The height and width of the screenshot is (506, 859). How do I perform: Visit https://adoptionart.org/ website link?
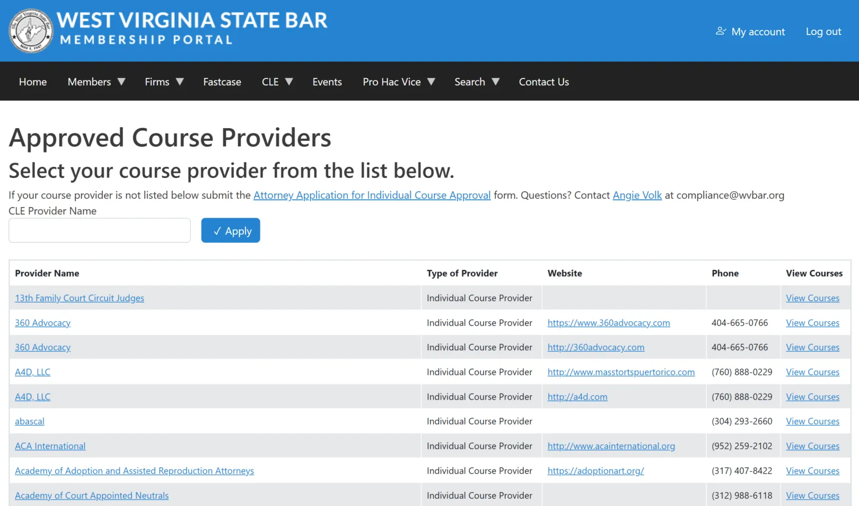click(x=596, y=471)
